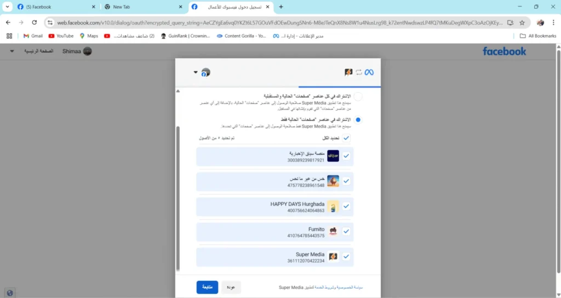Open the Content Gorilla bookmark
This screenshot has width=561, height=298.
(241, 36)
